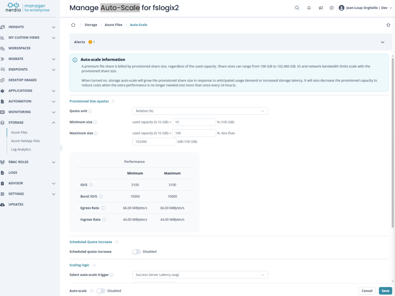The width and height of the screenshot is (395, 296).
Task: Click the Updates cloud icon
Action: click(x=3, y=204)
